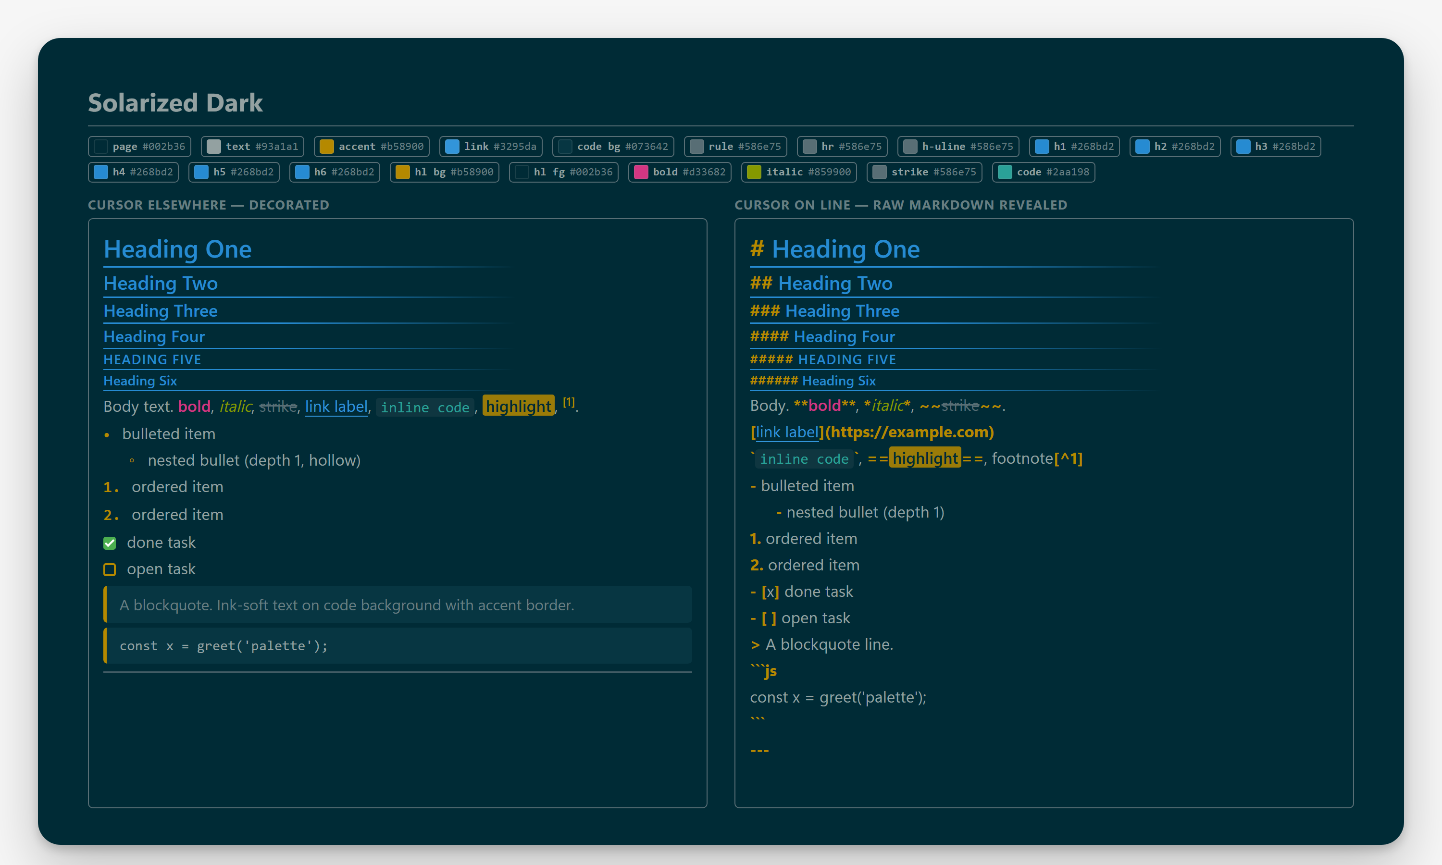Click the h1 #268bd2 swatch

(1074, 146)
